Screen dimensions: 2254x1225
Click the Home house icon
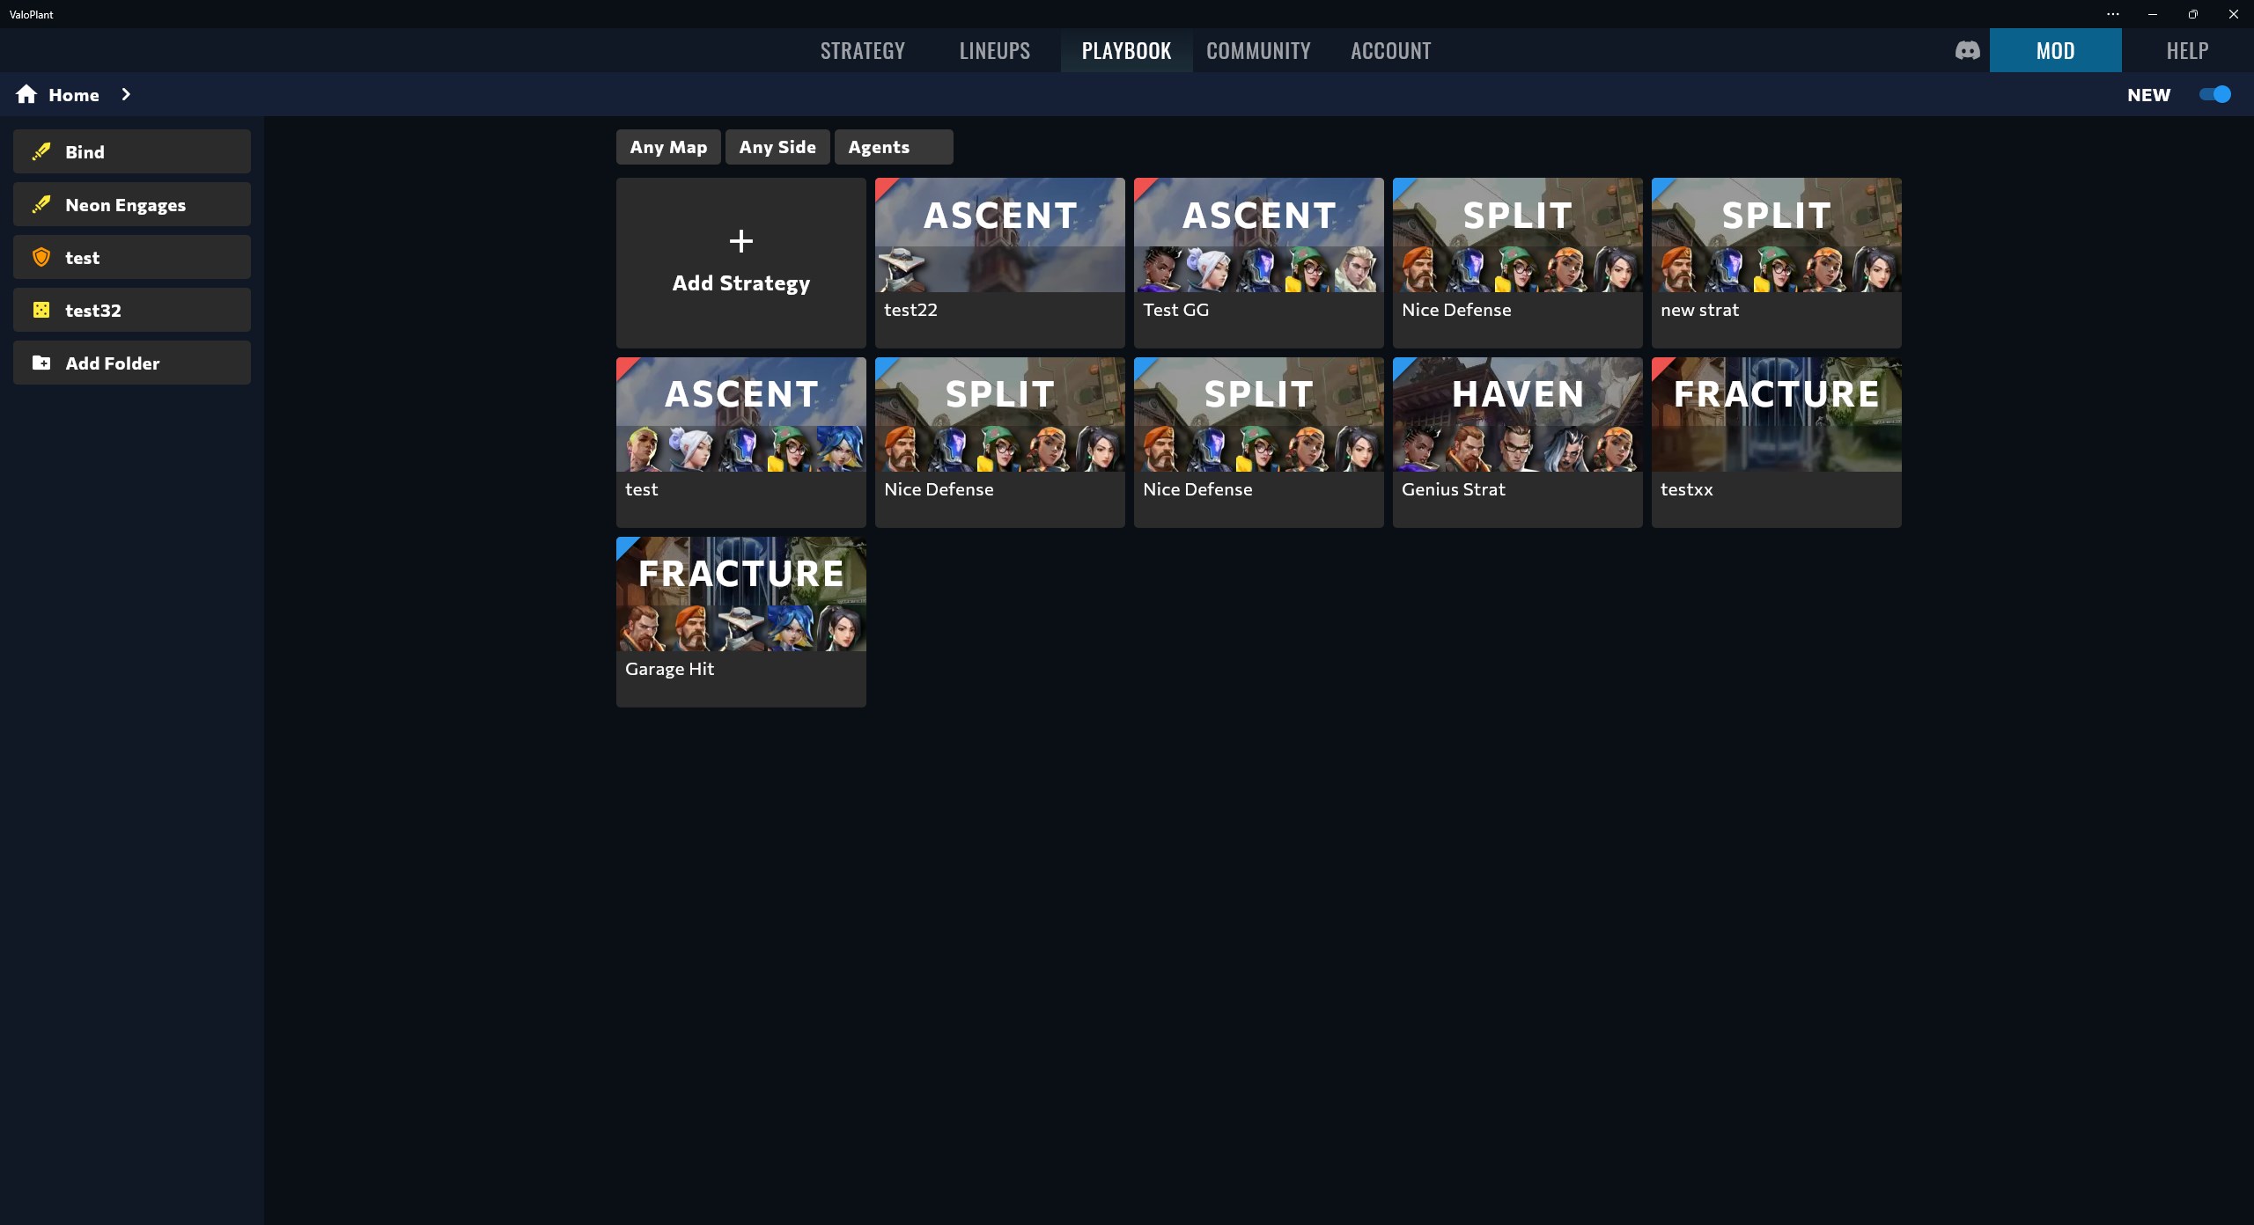[x=26, y=94]
